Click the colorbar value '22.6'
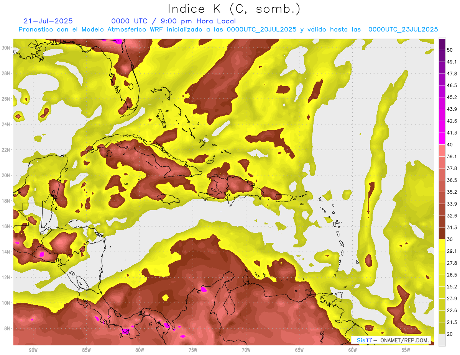Screen dimensions: 460x355 click(x=452, y=310)
